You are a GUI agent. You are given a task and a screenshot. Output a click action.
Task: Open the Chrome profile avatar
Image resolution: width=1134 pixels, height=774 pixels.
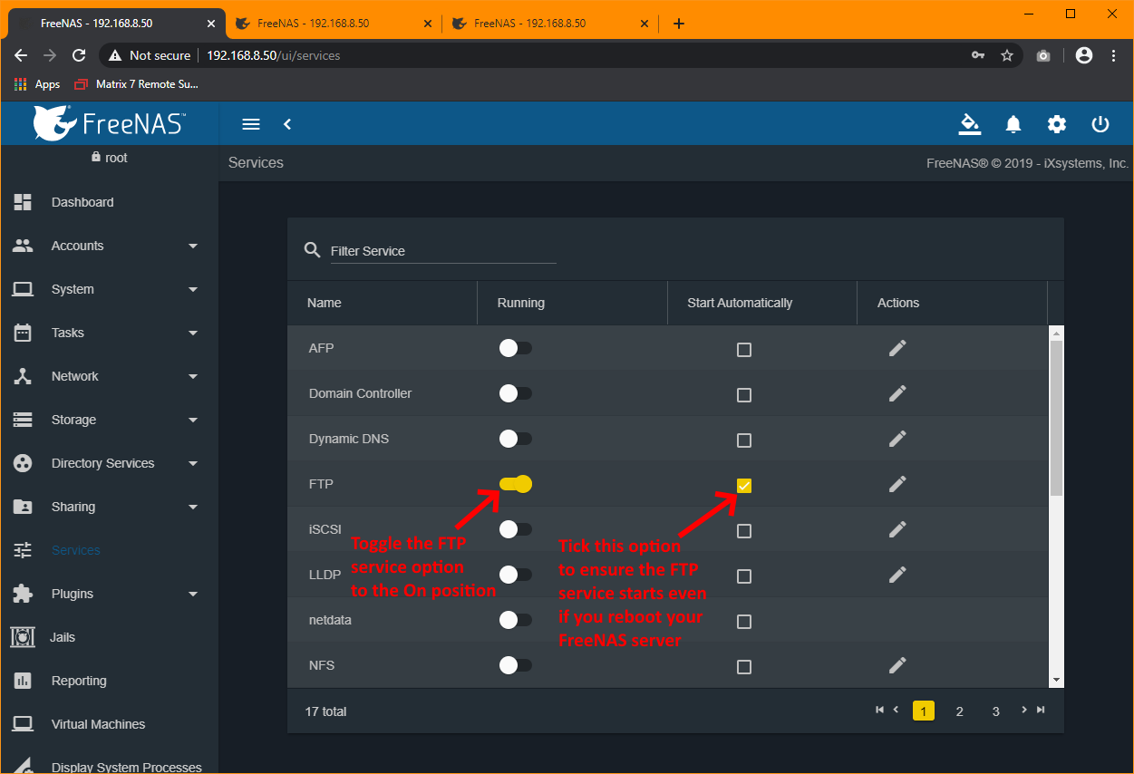pos(1083,55)
